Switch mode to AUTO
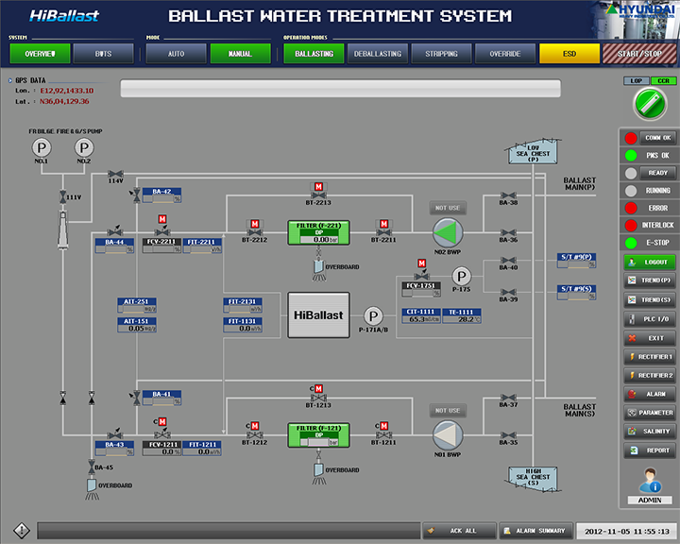 coord(176,54)
